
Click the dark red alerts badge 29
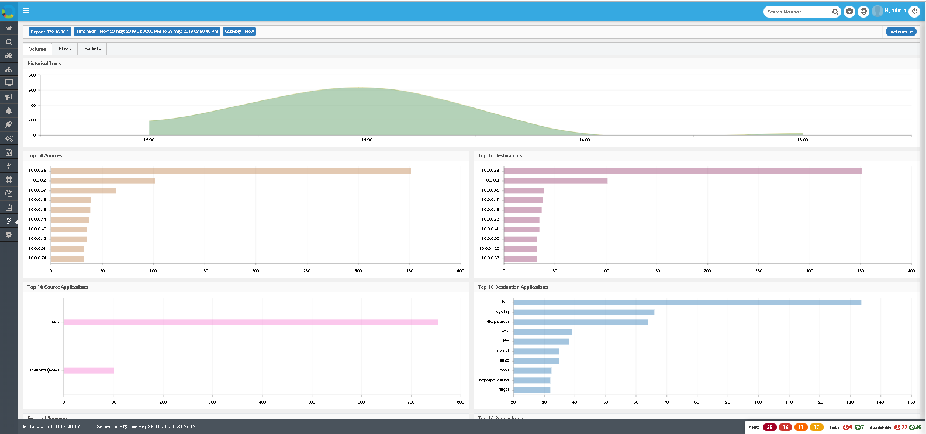coord(770,428)
